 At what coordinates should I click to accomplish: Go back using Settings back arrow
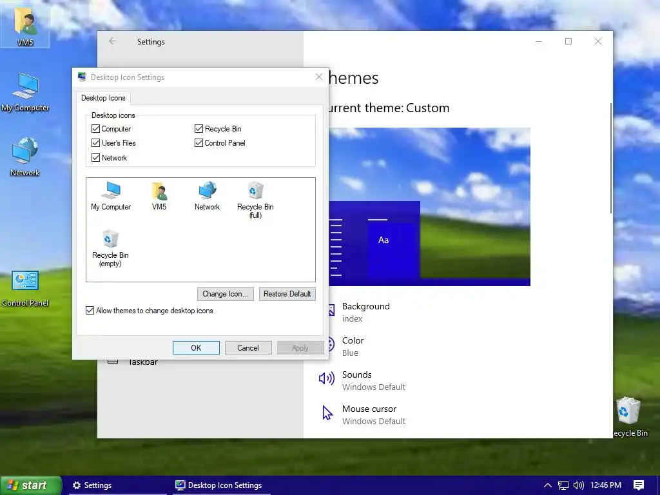112,41
